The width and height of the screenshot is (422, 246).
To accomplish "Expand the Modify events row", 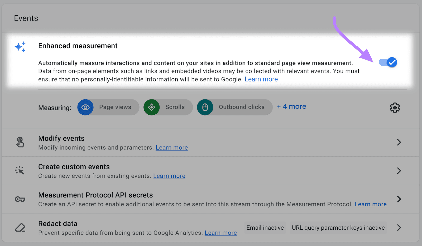I will click(x=399, y=142).
